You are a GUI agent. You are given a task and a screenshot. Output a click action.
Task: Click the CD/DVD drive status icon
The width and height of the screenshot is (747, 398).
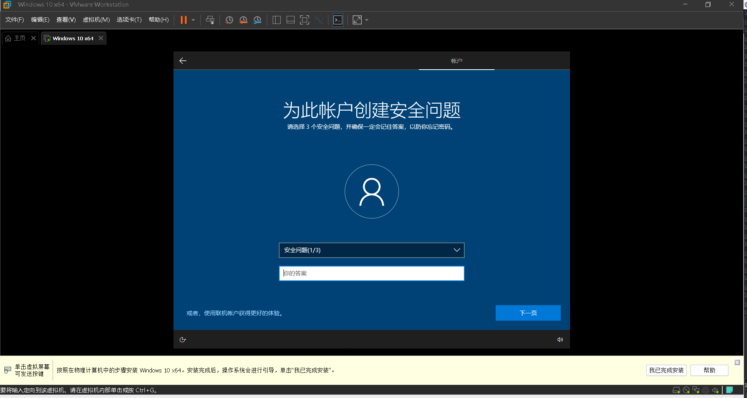(686, 390)
